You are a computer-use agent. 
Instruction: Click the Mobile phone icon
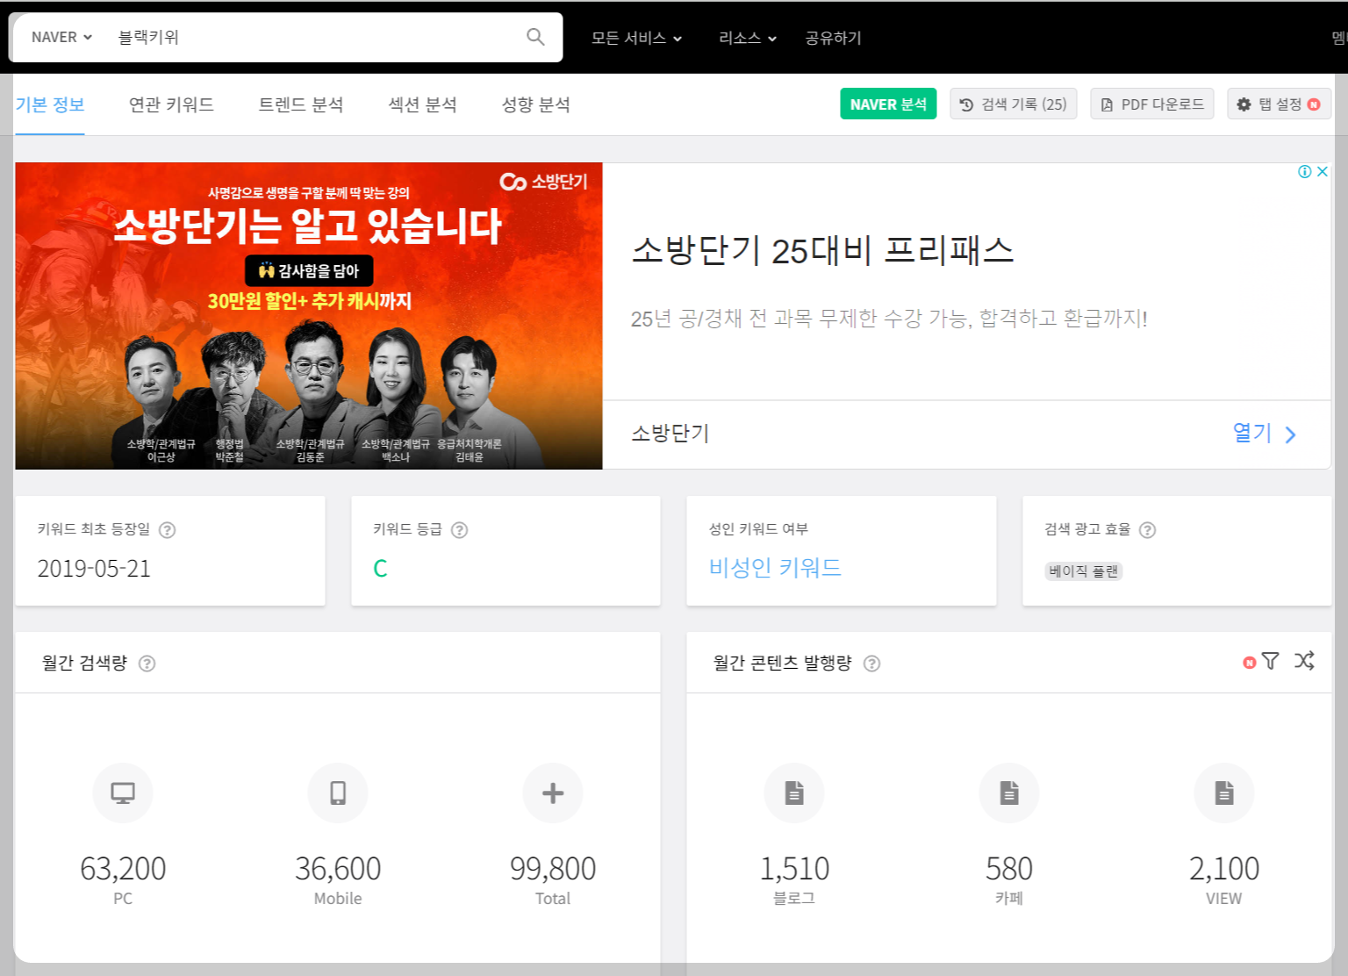click(338, 793)
